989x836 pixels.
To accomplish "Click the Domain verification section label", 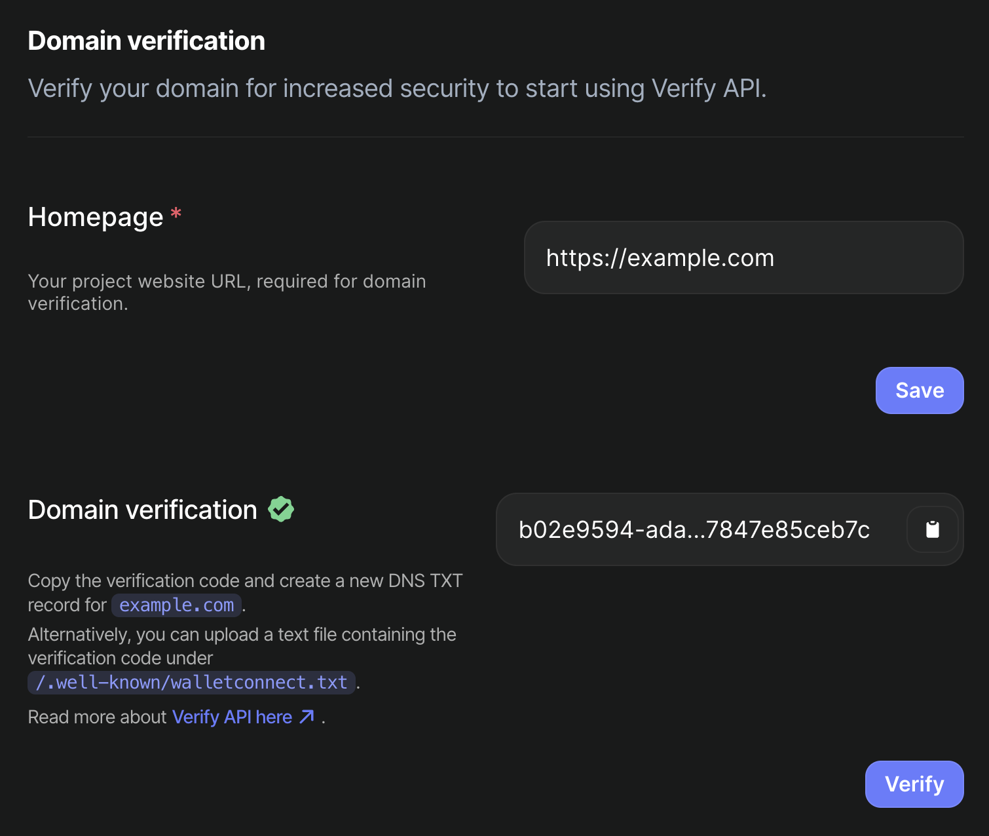I will point(142,510).
